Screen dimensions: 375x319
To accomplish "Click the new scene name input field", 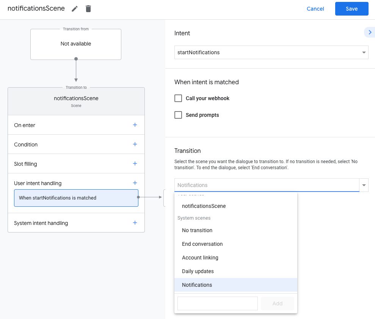I will coord(218,303).
